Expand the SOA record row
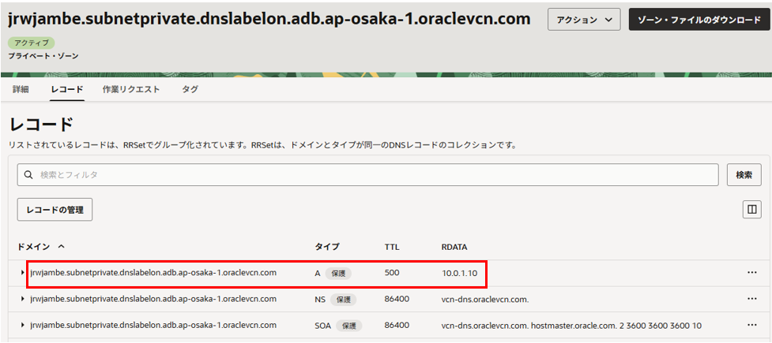772x343 pixels. point(22,326)
